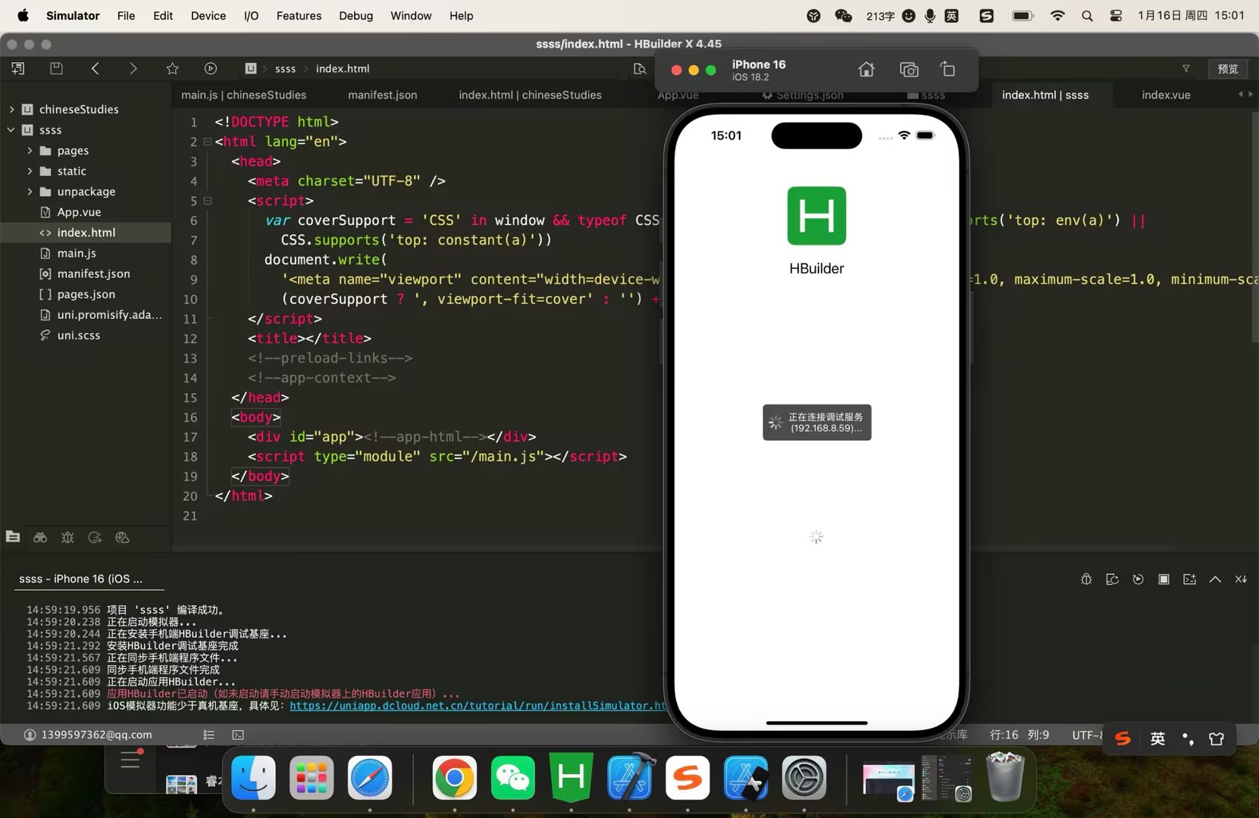Click the 1399597362@qq.com account
The width and height of the screenshot is (1259, 818).
[x=88, y=735]
